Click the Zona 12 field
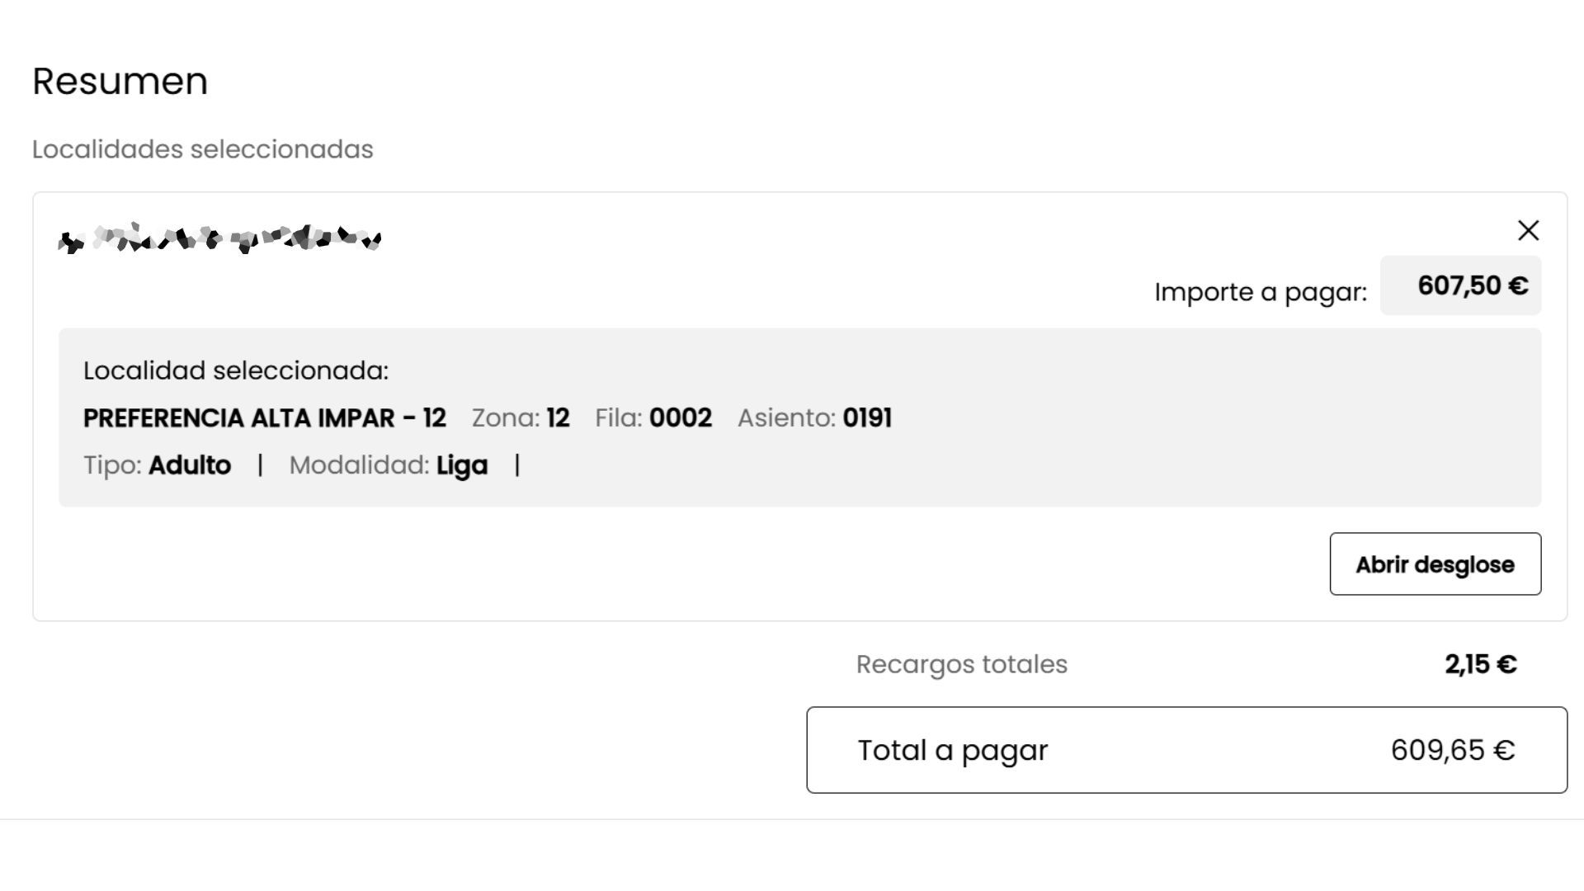1584x891 pixels. (x=521, y=418)
